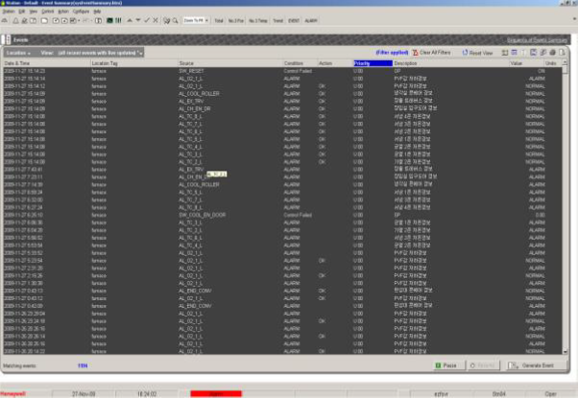Screen dimensions: 578x398
Task: Click the No.3 Temp toolbar button
Action: 258,20
